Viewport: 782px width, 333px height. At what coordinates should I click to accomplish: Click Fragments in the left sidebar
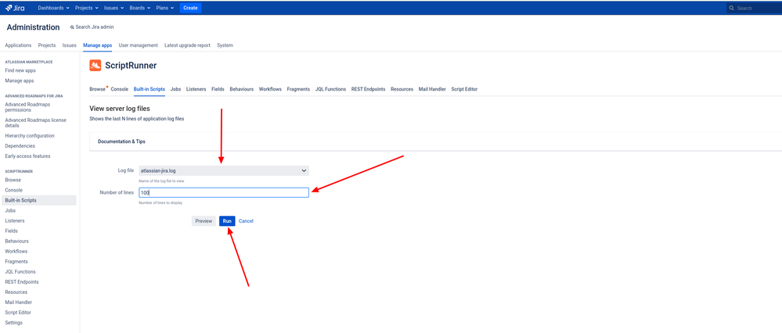point(16,261)
